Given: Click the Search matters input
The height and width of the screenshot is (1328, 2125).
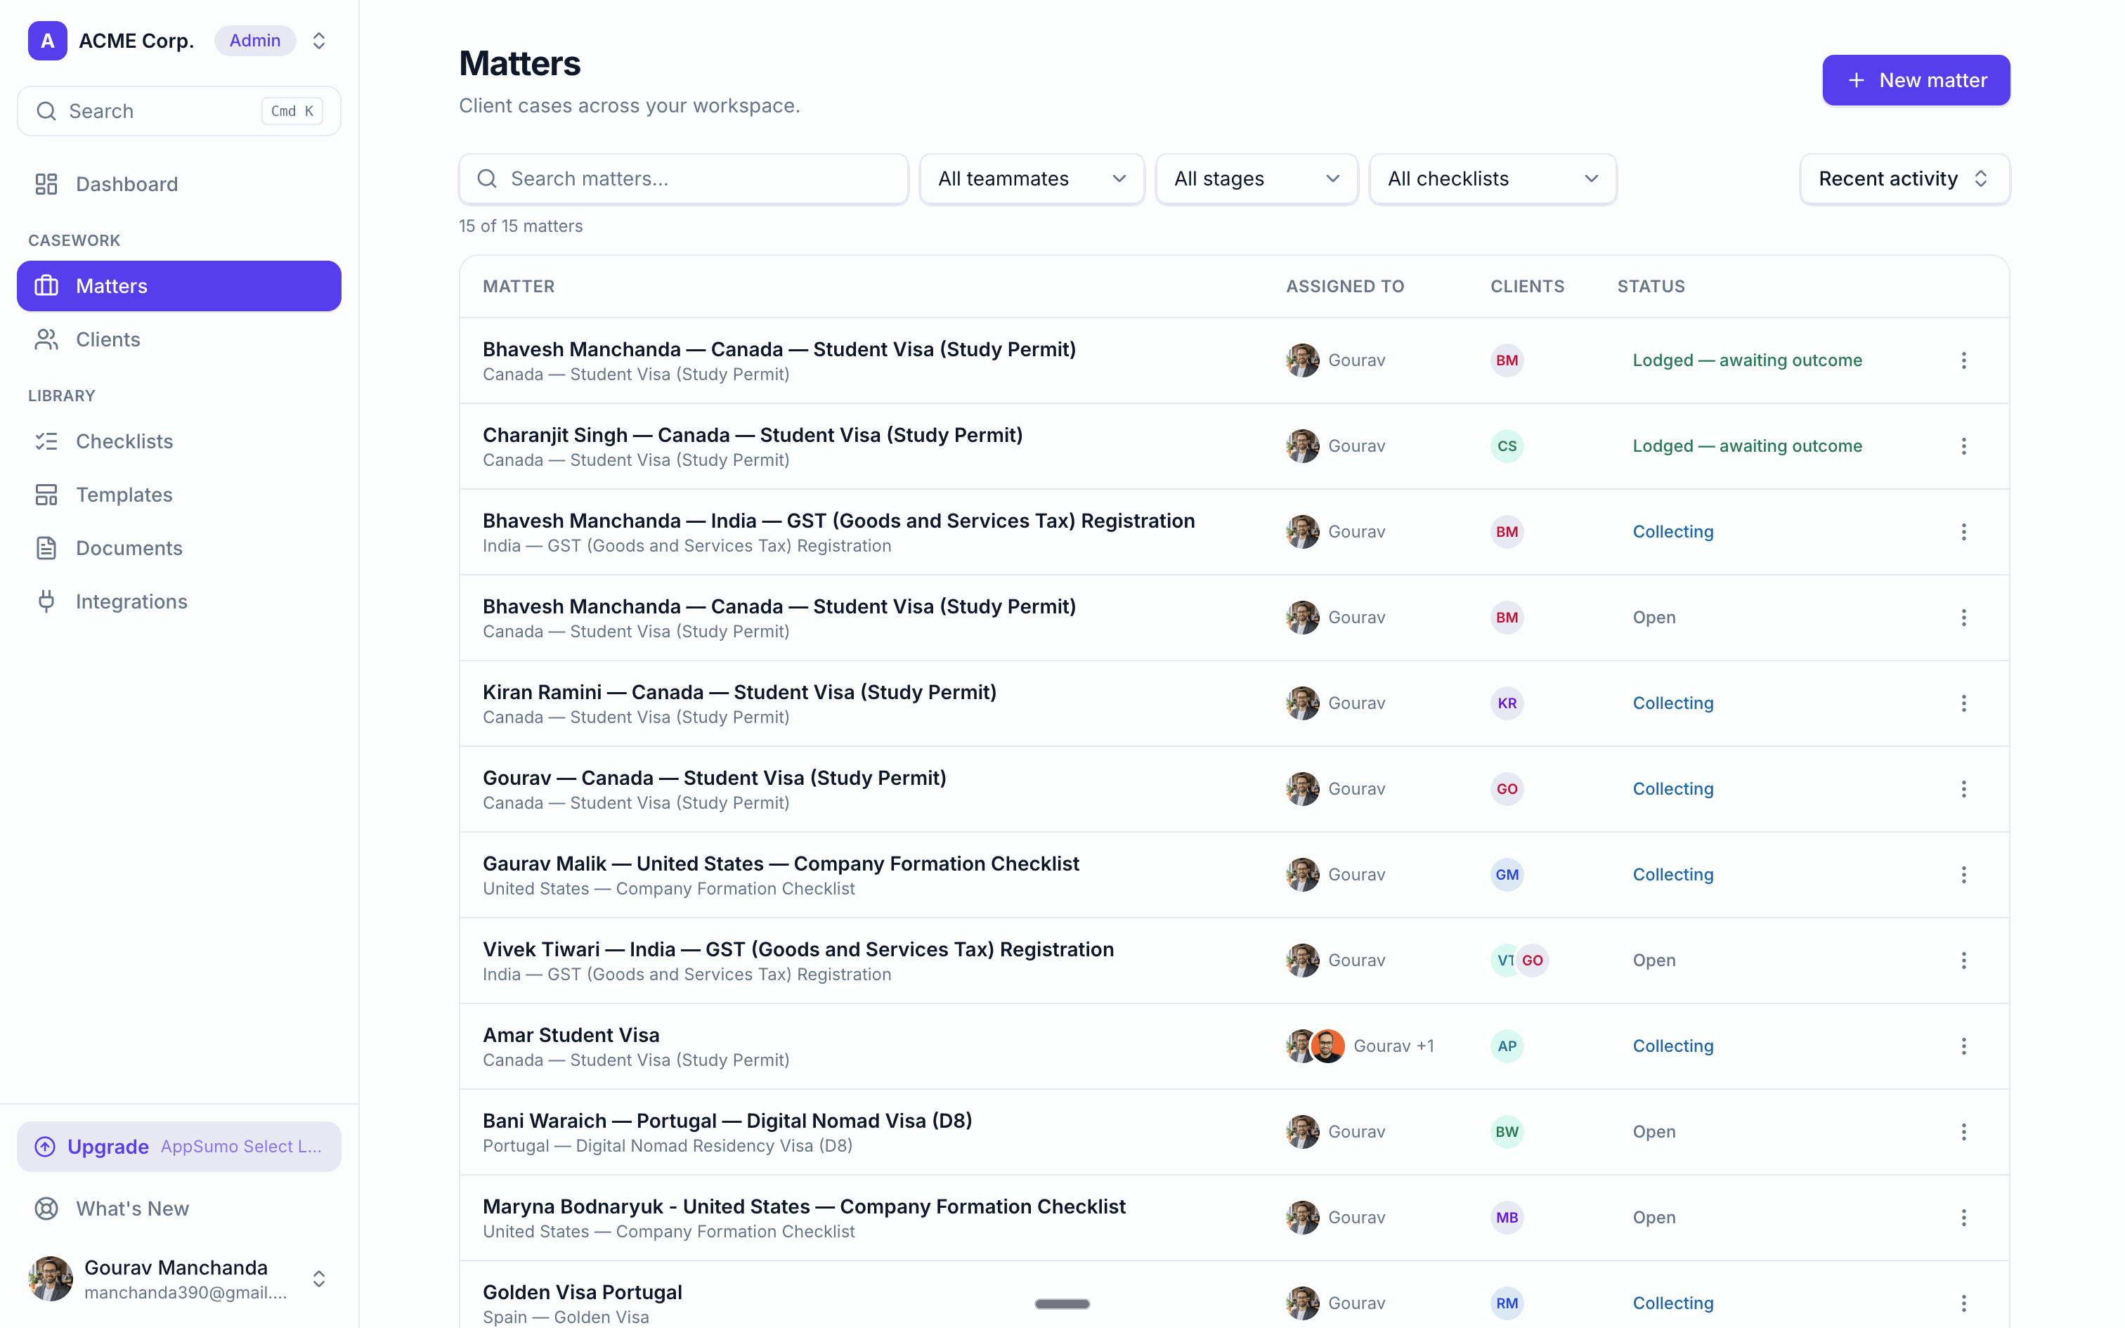Looking at the screenshot, I should [683, 178].
